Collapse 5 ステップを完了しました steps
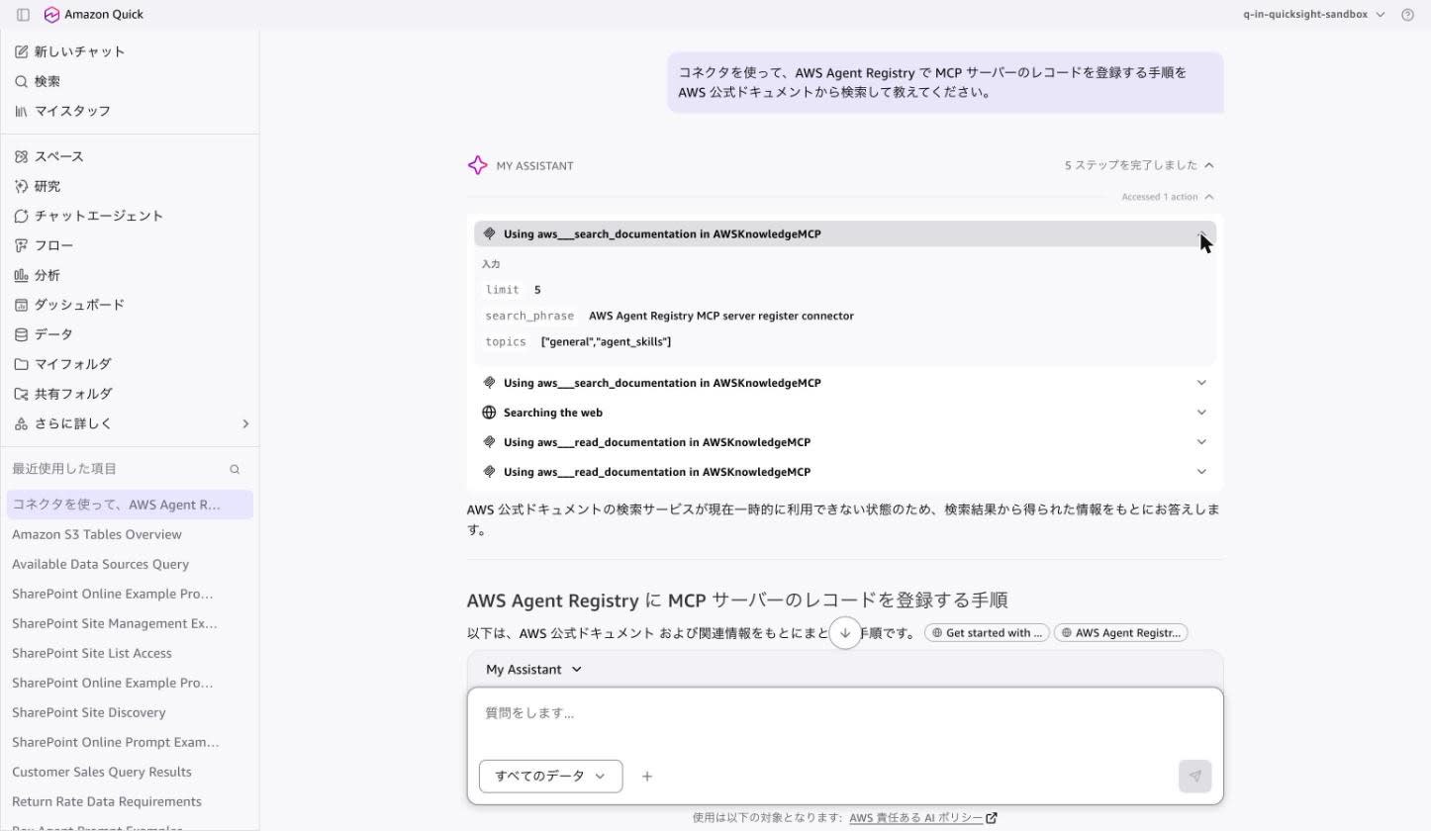Image resolution: width=1431 pixels, height=831 pixels. coord(1139,165)
